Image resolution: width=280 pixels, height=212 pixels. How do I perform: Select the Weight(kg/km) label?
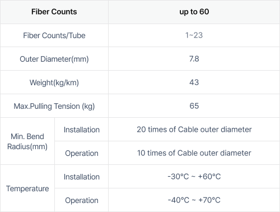[54, 82]
